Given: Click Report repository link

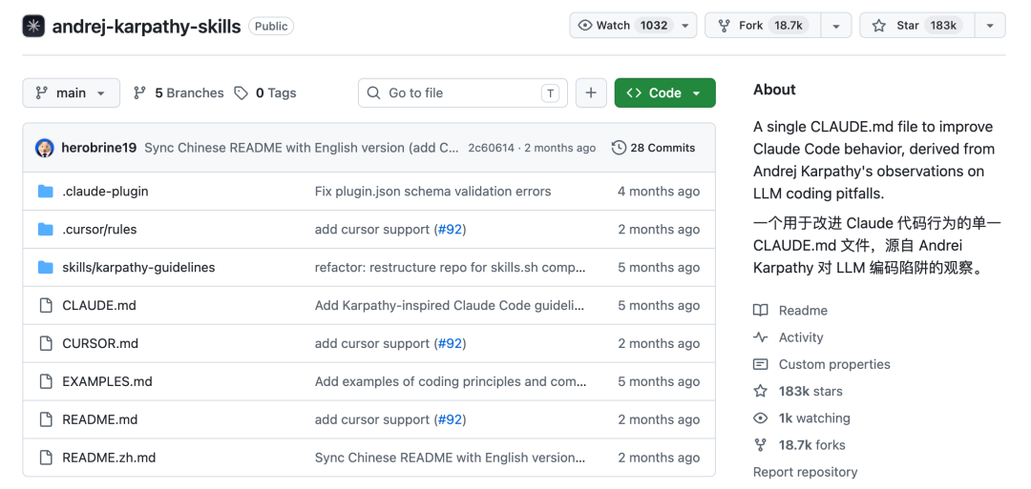Looking at the screenshot, I should point(806,472).
